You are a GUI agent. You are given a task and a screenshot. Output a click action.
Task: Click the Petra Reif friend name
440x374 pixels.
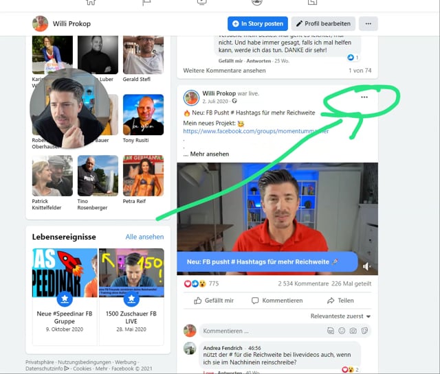pos(134,201)
